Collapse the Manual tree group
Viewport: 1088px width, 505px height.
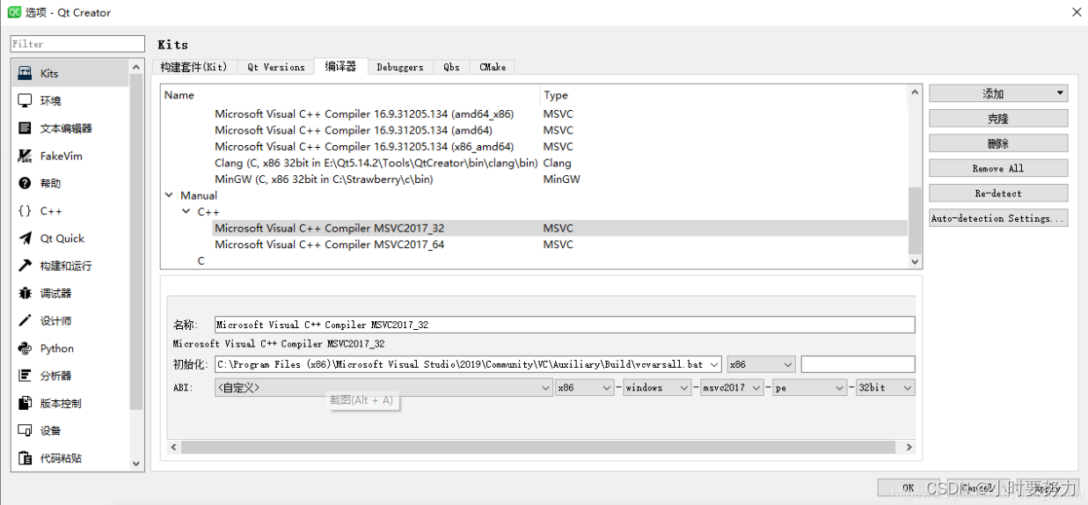(x=169, y=195)
